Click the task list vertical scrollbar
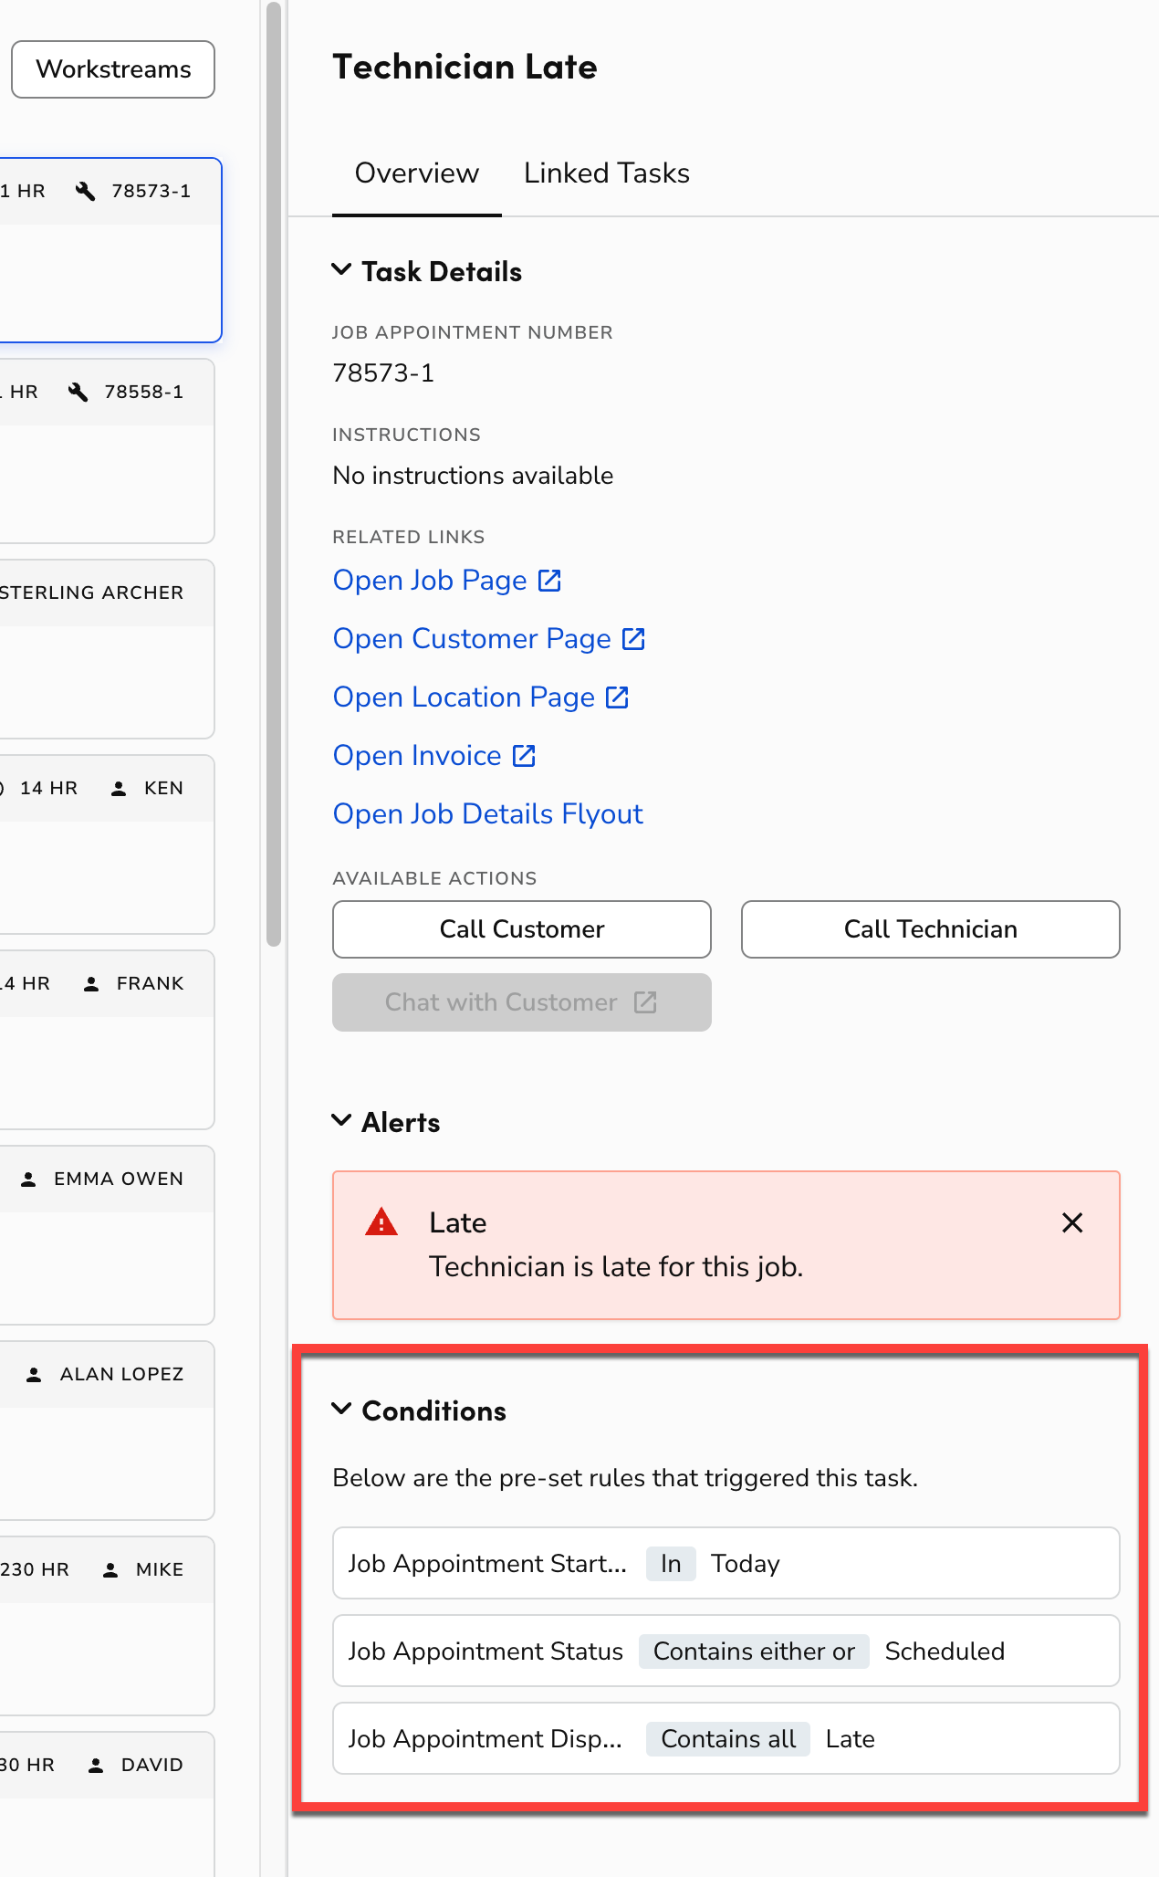This screenshot has height=1877, width=1159. (274, 475)
